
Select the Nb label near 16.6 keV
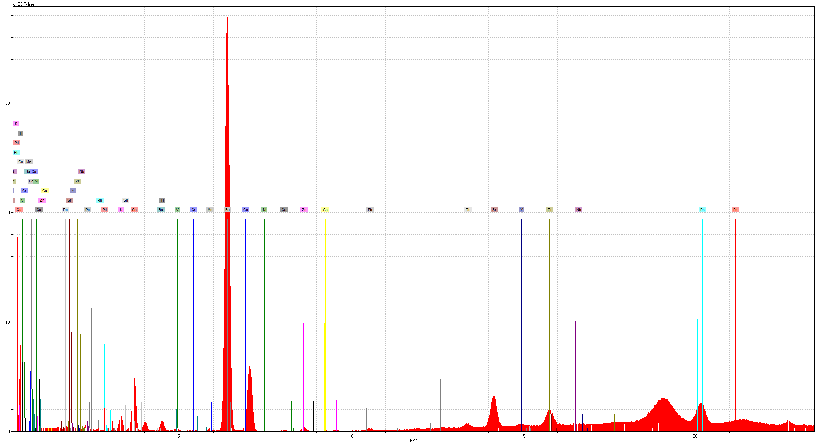click(x=579, y=210)
